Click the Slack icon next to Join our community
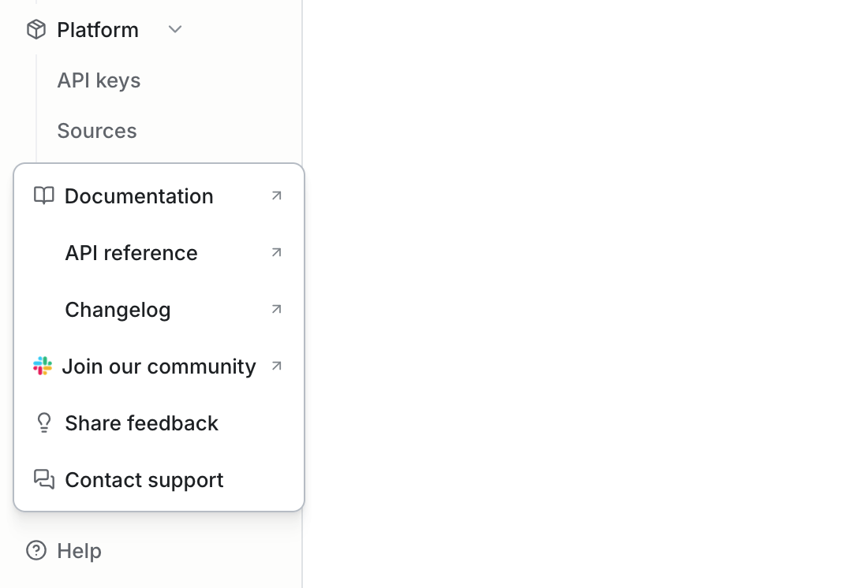The width and height of the screenshot is (852, 588). click(42, 366)
